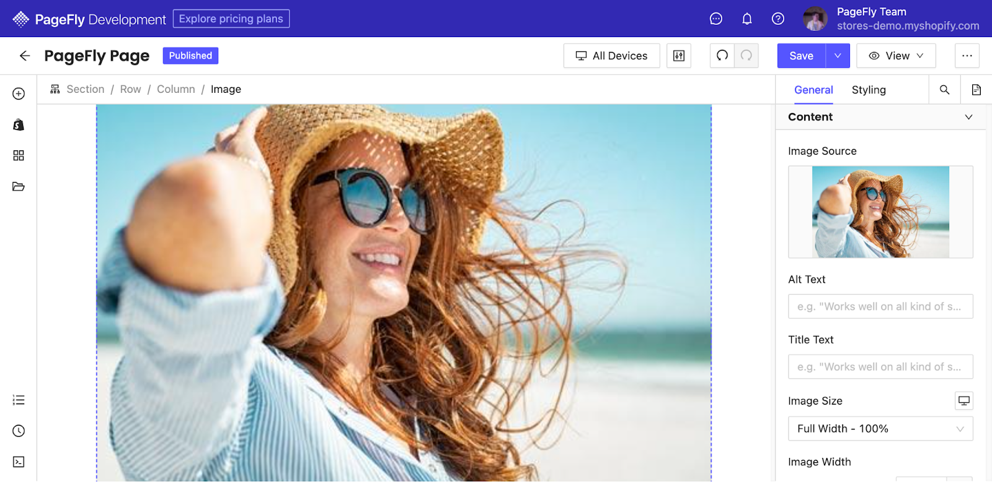Open the All Devices selector
Screen dimensions: 992x482
coord(612,56)
